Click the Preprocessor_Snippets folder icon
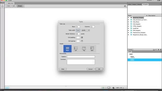 point(131,33)
